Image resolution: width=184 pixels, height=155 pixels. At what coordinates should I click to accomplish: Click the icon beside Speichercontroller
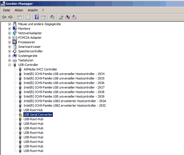15,51
